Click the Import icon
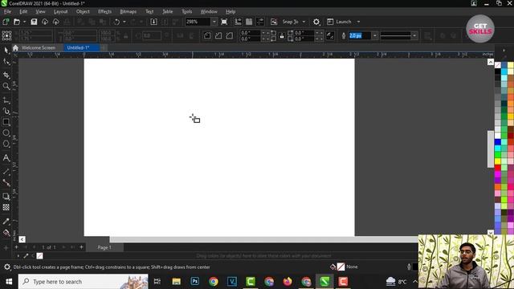This screenshot has height=289, width=514. click(153, 22)
